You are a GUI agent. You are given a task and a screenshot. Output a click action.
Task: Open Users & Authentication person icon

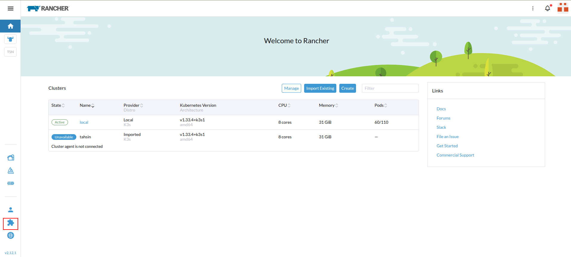10,210
